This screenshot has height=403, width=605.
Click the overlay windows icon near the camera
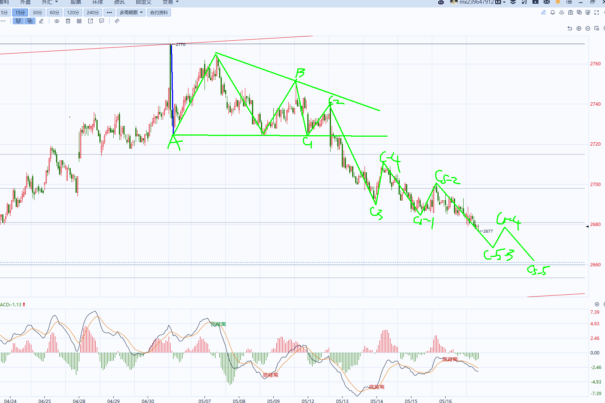pos(579,12)
